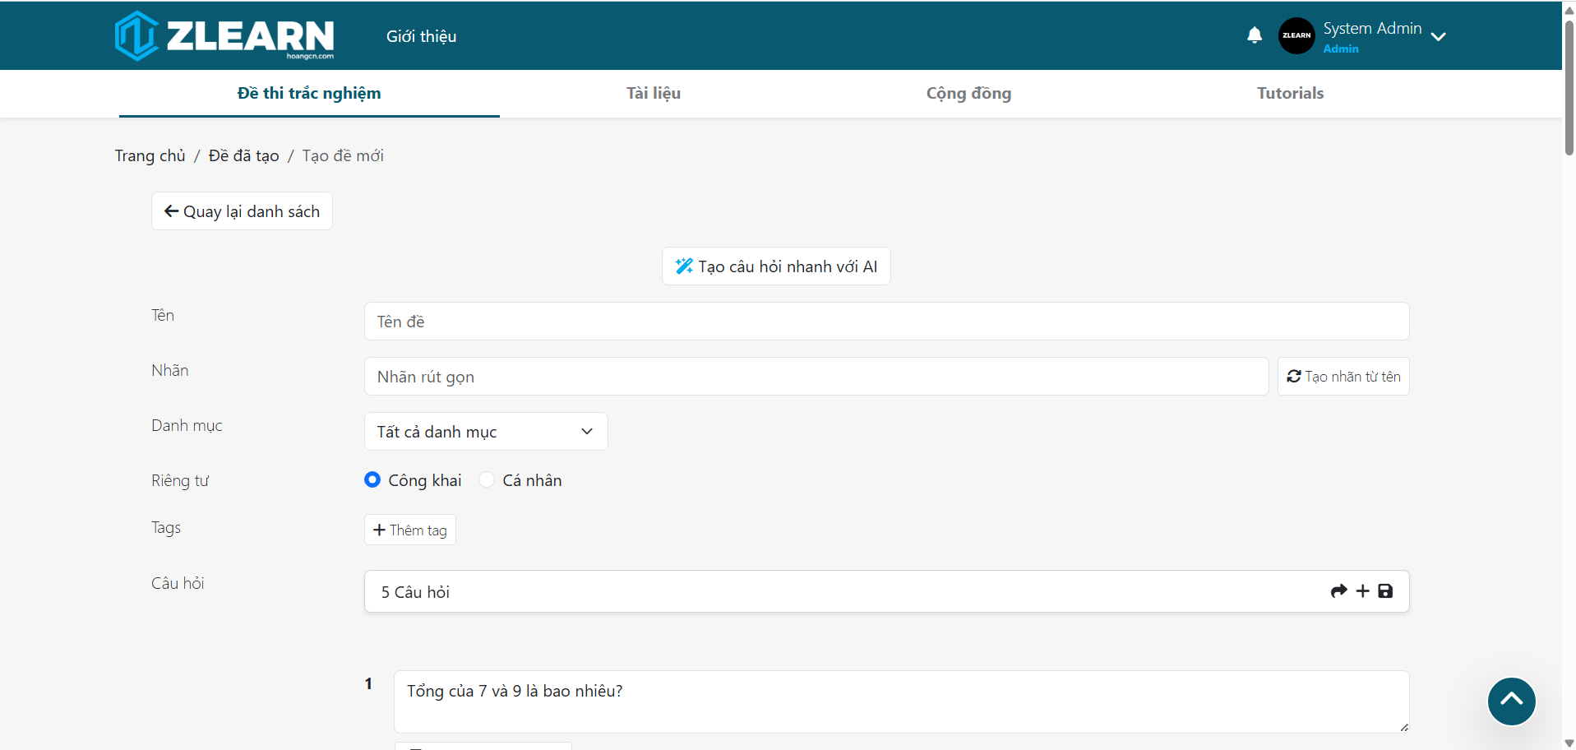Click the share arrow icon in questions bar
The image size is (1576, 750).
point(1338,591)
